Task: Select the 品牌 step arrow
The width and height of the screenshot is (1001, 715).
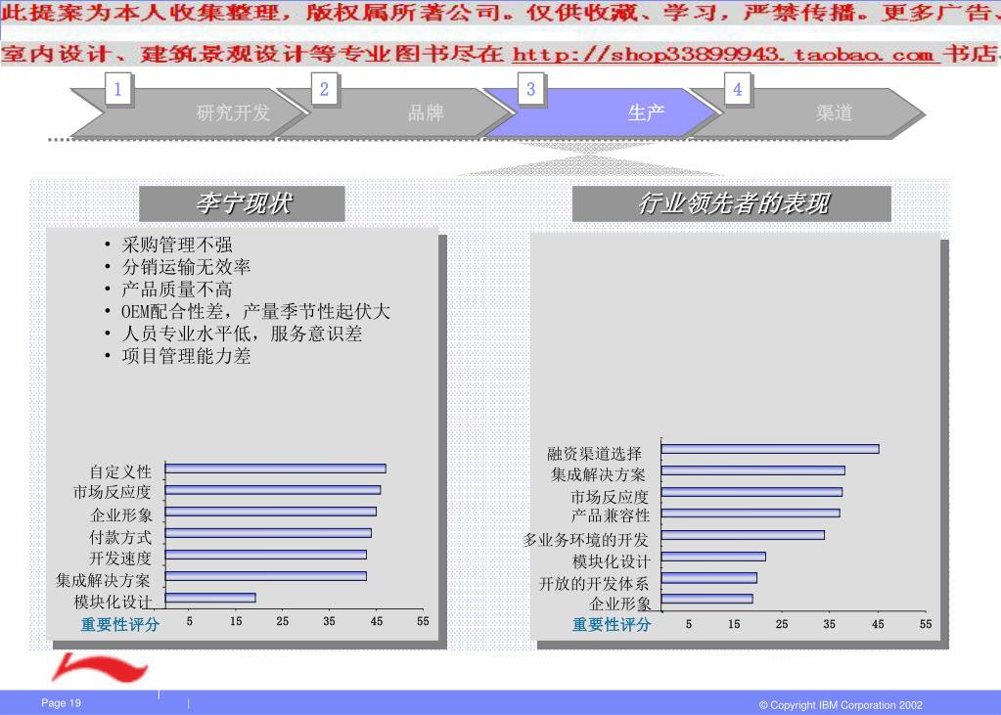Action: click(396, 113)
